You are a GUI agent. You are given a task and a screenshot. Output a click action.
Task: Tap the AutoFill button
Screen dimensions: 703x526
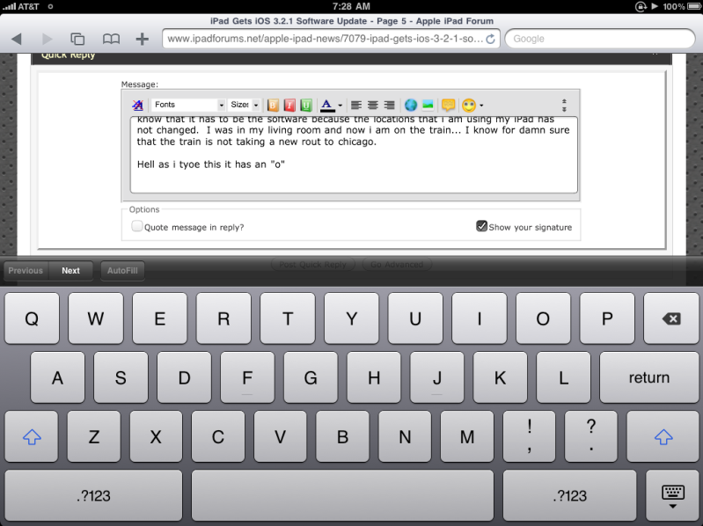(122, 271)
